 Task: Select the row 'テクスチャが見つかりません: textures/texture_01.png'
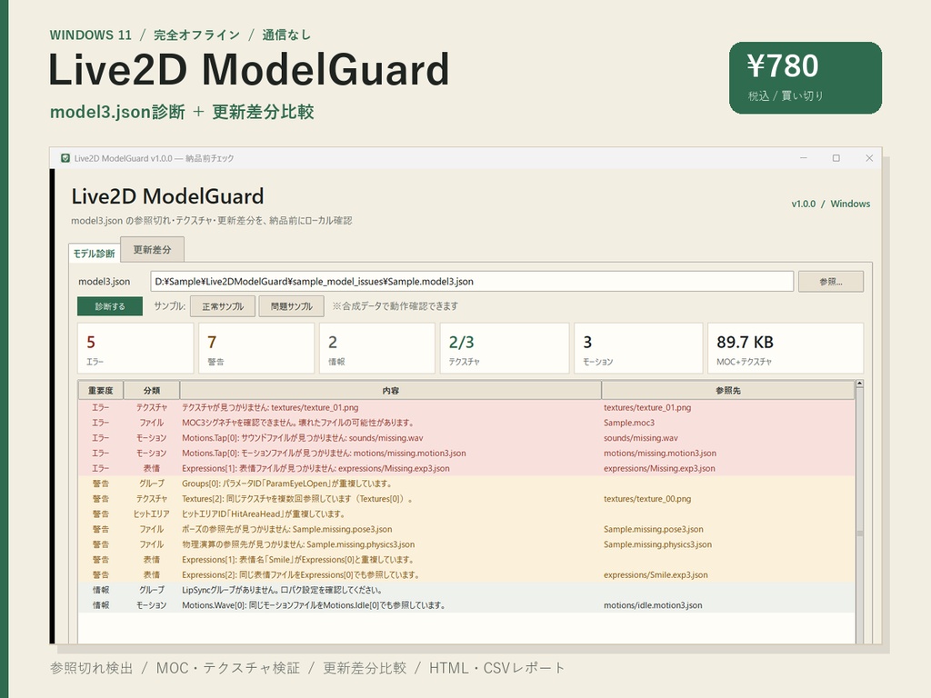[466, 408]
